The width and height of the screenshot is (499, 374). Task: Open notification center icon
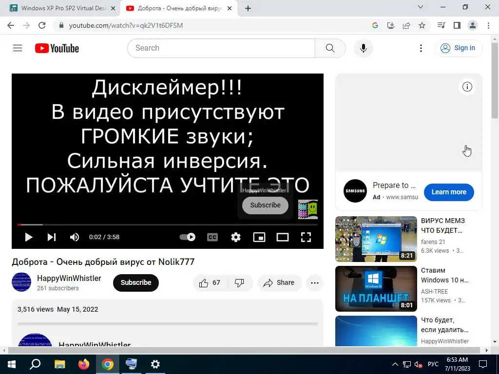point(483,364)
